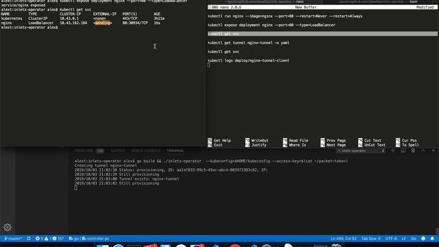Select language mode 'Go' in status bar

[x=414, y=239]
